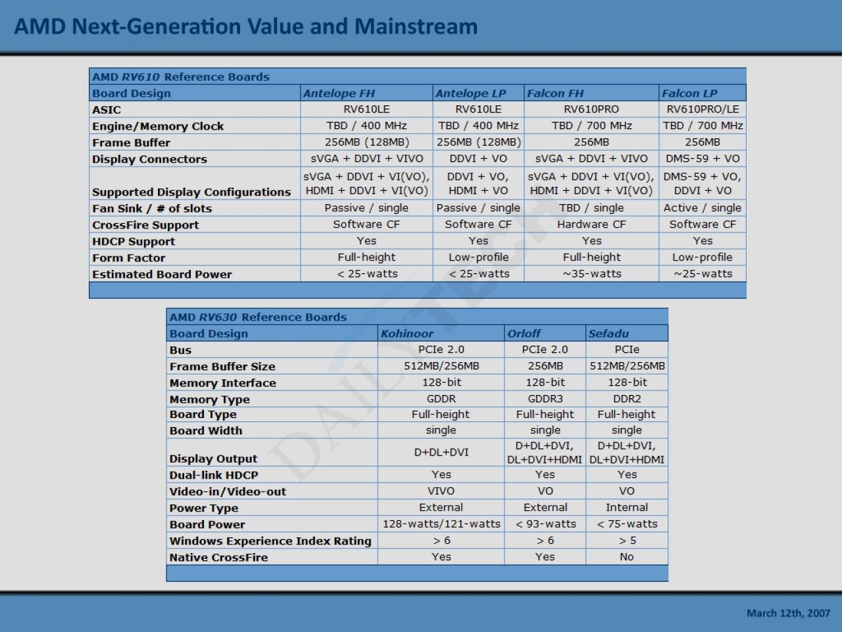This screenshot has width=842, height=632.
Task: Click the Native CrossFire No cell
Action: click(x=626, y=557)
